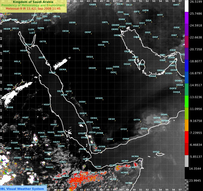Click the OEKM station label
The height and width of the screenshot is (191, 203).
pyautogui.click(x=83, y=113)
